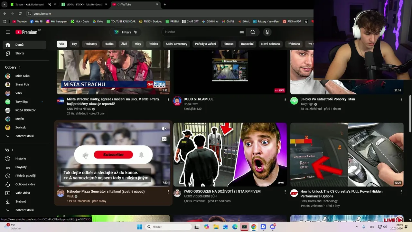Open Historie in the sidebar
412x232 pixels.
[24, 159]
